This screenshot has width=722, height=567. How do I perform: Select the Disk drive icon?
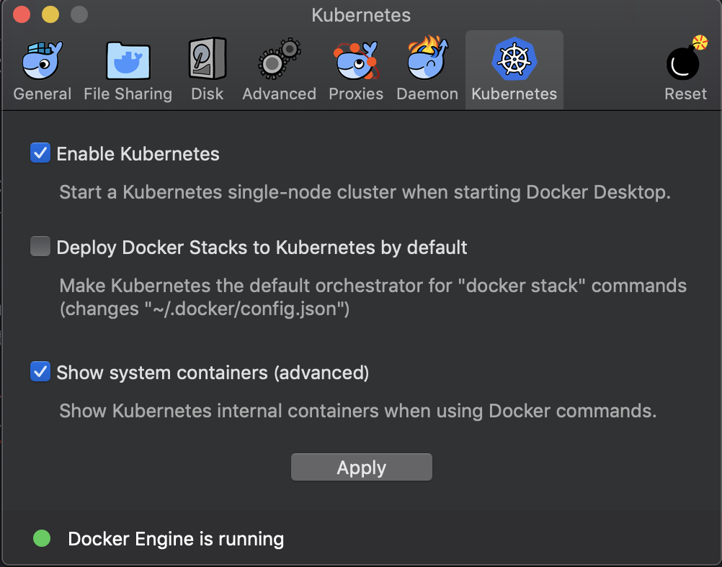(x=207, y=60)
